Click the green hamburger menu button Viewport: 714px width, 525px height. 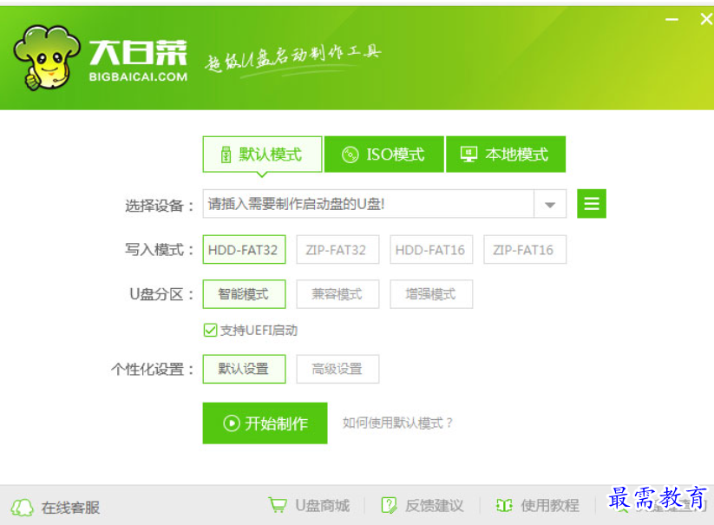[592, 204]
